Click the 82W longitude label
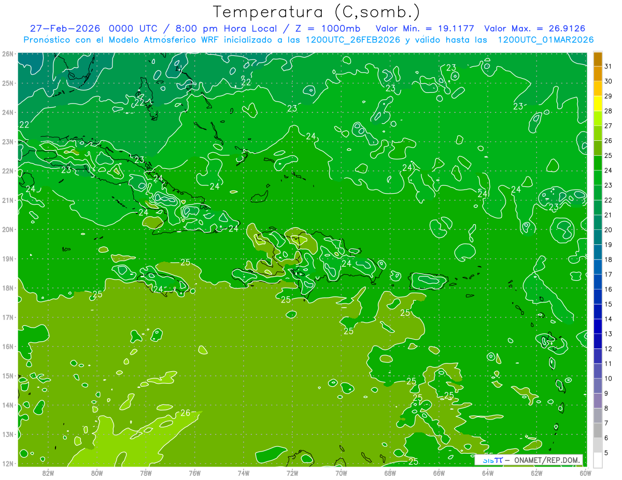 (48, 473)
